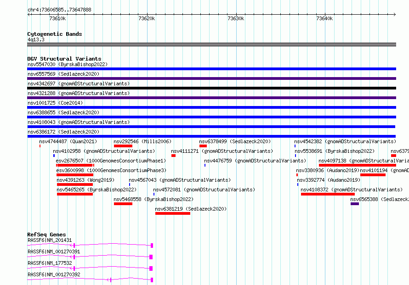409x285 pixels.
Task: Open nsv6381219 Sedlazeck2020 variant label
Action: coord(191,209)
